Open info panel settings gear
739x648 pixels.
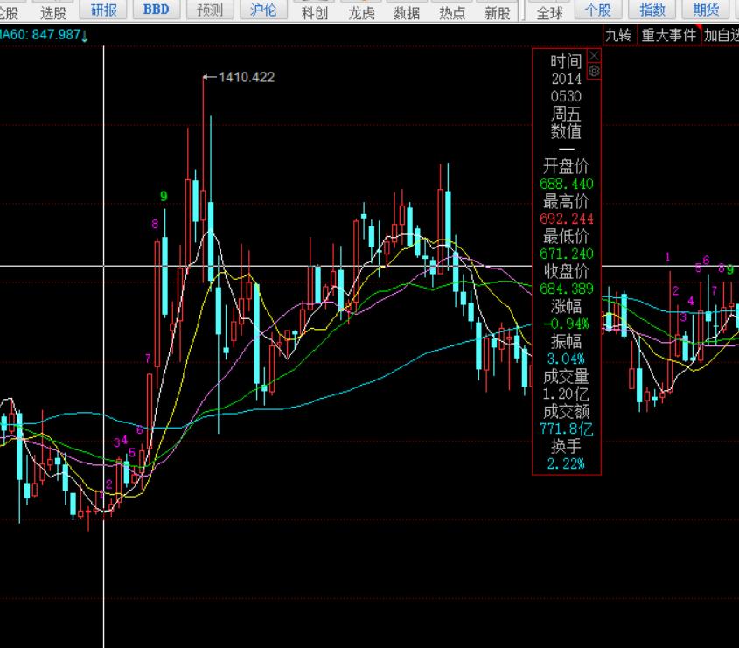594,71
